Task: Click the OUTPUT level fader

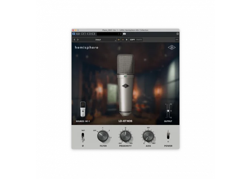Action: [168, 111]
